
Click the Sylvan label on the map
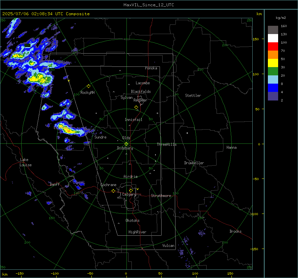coord(126,98)
